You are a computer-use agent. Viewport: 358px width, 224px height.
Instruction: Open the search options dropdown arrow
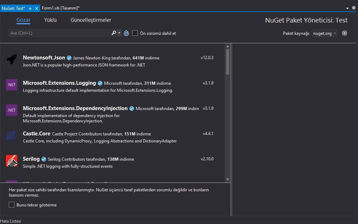point(119,33)
